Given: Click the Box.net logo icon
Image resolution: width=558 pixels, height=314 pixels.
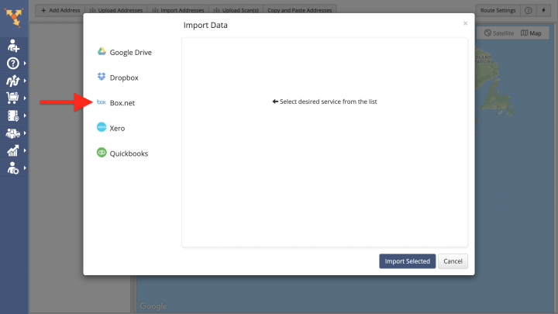Looking at the screenshot, I should click(x=102, y=102).
